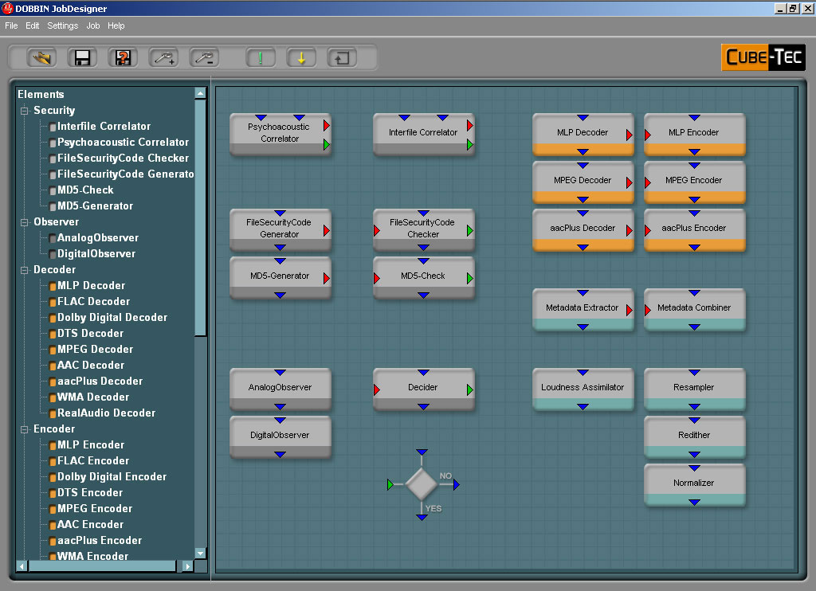Select FLAC Decoder in the Elements tree
This screenshot has width=816, height=591.
(x=93, y=302)
